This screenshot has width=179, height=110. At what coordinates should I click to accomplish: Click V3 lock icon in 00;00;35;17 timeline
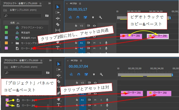point(76,26)
